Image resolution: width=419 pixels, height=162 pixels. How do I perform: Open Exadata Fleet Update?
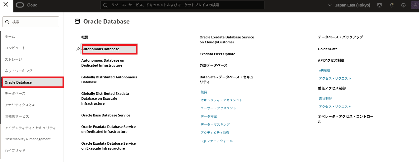coord(217,54)
